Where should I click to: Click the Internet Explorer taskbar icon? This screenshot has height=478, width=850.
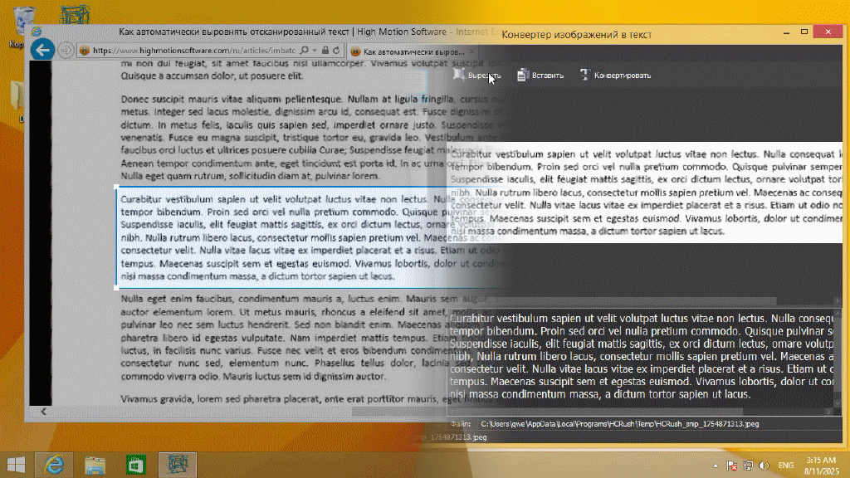coord(54,465)
